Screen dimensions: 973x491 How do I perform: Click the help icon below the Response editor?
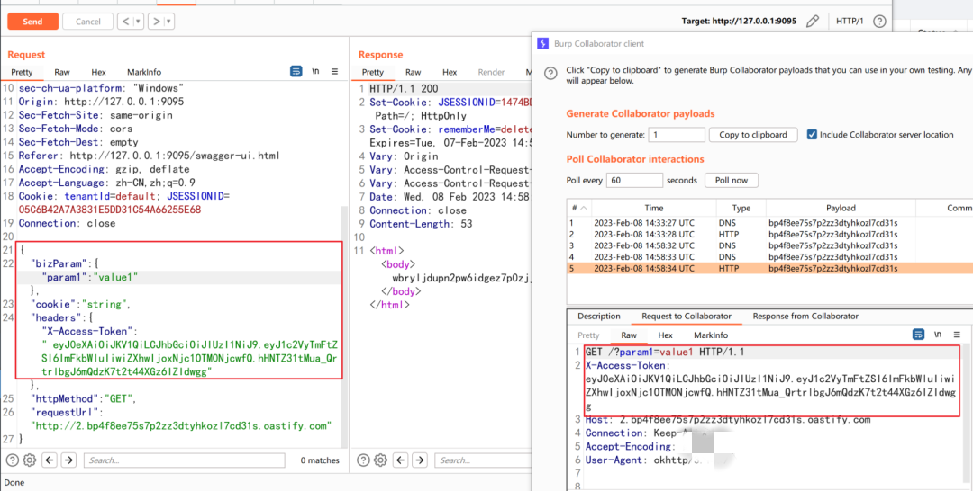pos(364,460)
